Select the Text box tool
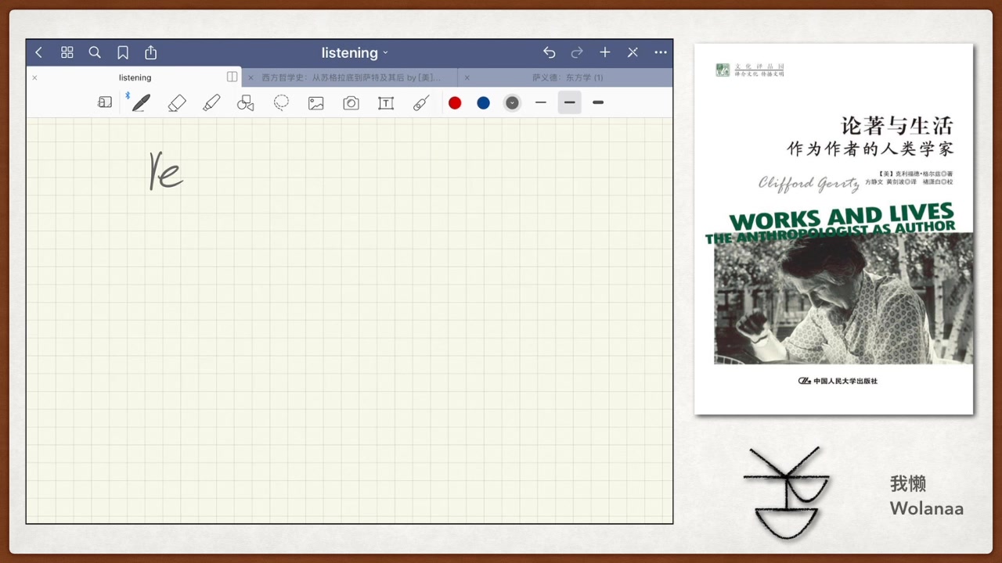1002x563 pixels. 386,103
